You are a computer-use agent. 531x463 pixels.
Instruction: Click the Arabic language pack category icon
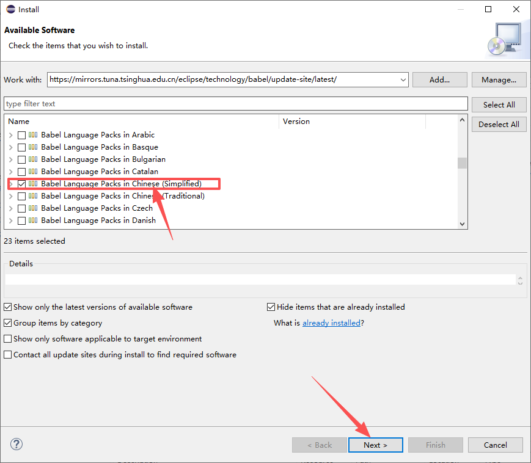[x=33, y=135]
